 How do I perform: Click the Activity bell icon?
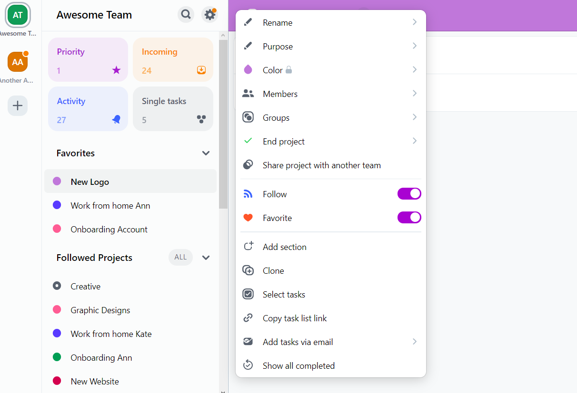[x=116, y=120]
